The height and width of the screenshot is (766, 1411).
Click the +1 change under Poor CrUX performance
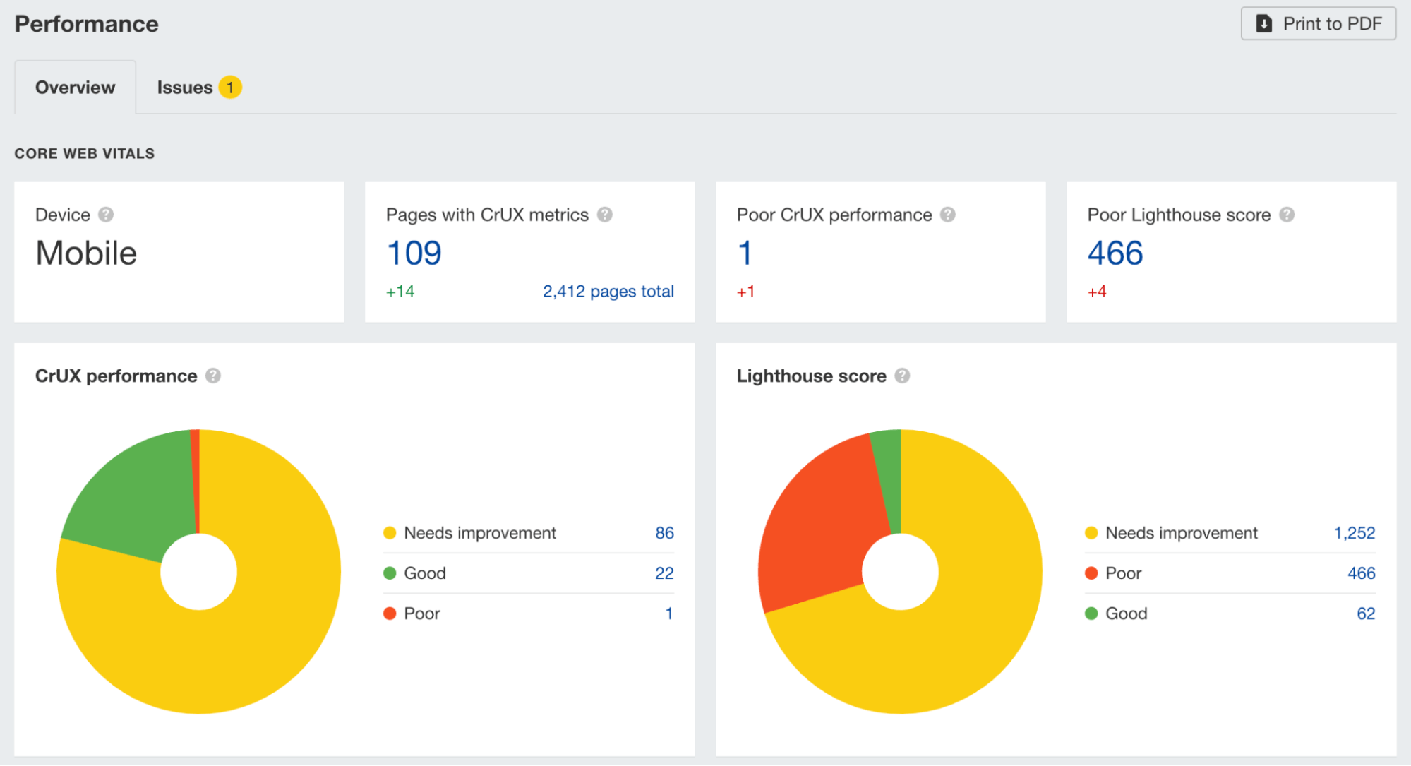[x=746, y=292]
